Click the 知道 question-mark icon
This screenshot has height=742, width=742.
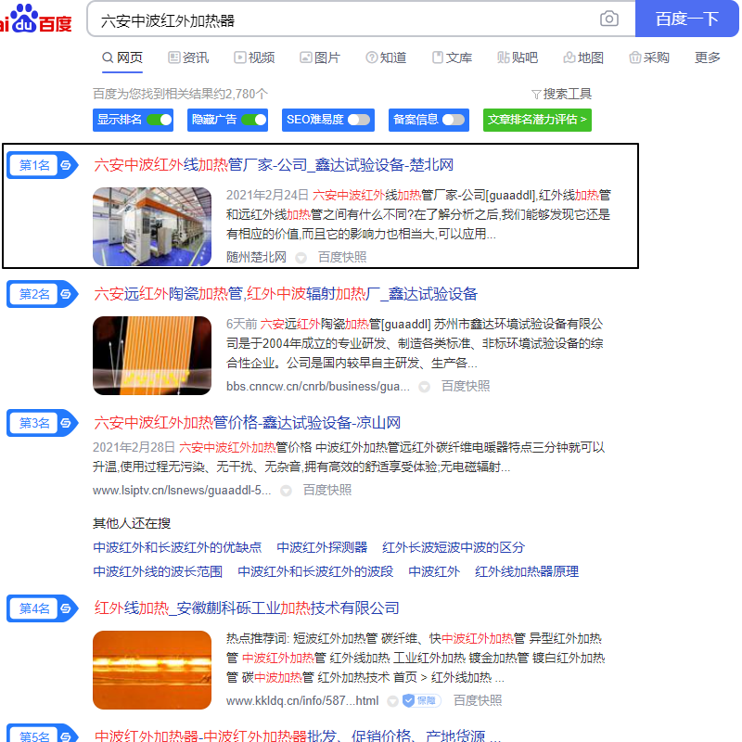point(372,58)
